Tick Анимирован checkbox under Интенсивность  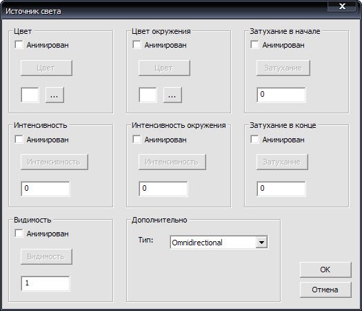(19, 140)
